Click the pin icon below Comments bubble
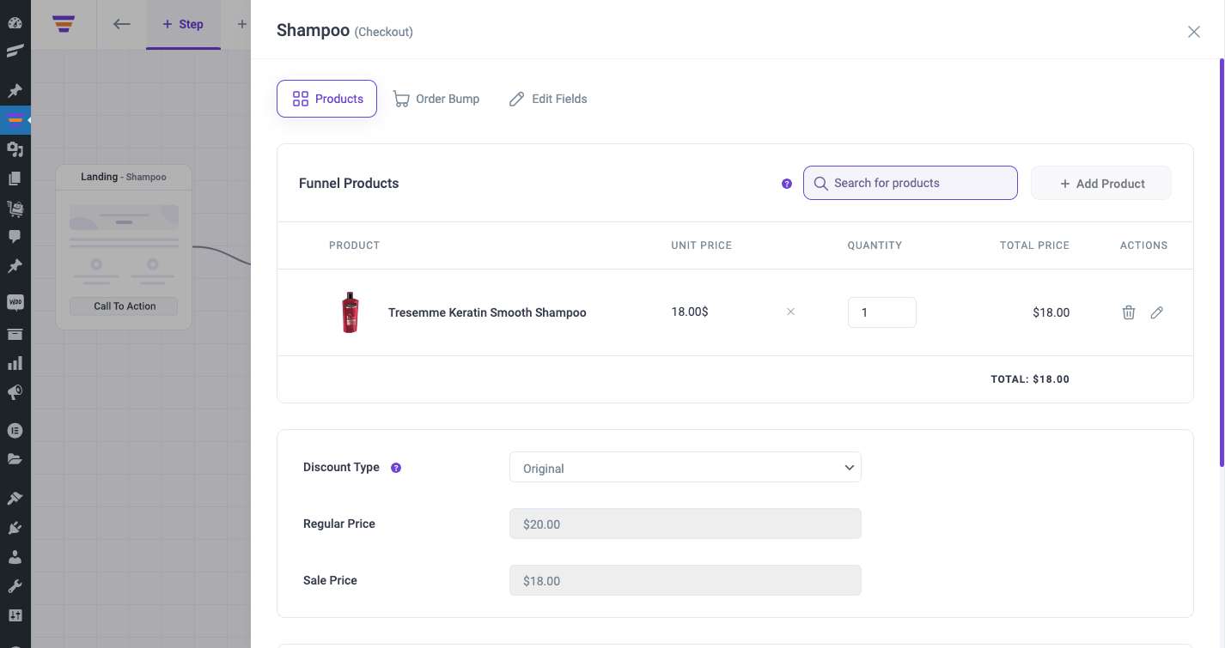The height and width of the screenshot is (648, 1225). (x=15, y=266)
